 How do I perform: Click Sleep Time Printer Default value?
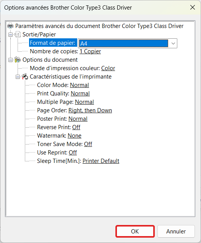pyautogui.click(x=101, y=161)
